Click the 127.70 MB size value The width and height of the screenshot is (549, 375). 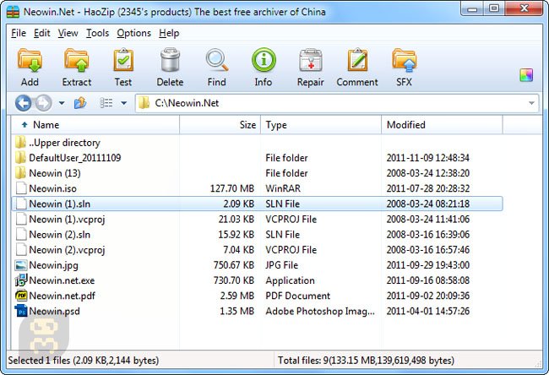tap(231, 188)
